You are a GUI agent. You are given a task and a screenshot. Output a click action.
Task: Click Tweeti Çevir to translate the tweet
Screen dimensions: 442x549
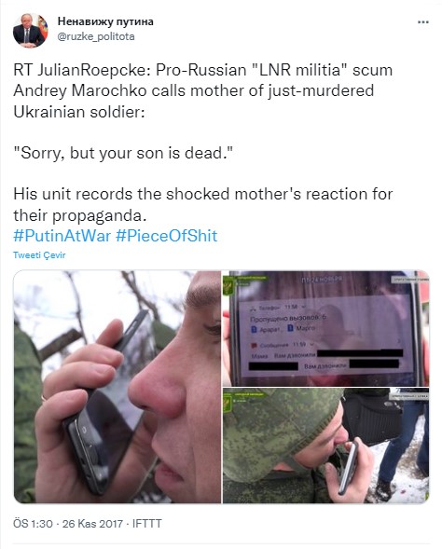[x=39, y=254]
